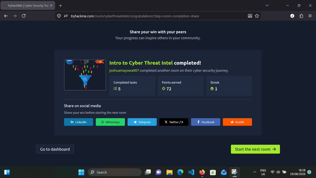
Task: Reload the TryHackMe page
Action: (x=24, y=16)
